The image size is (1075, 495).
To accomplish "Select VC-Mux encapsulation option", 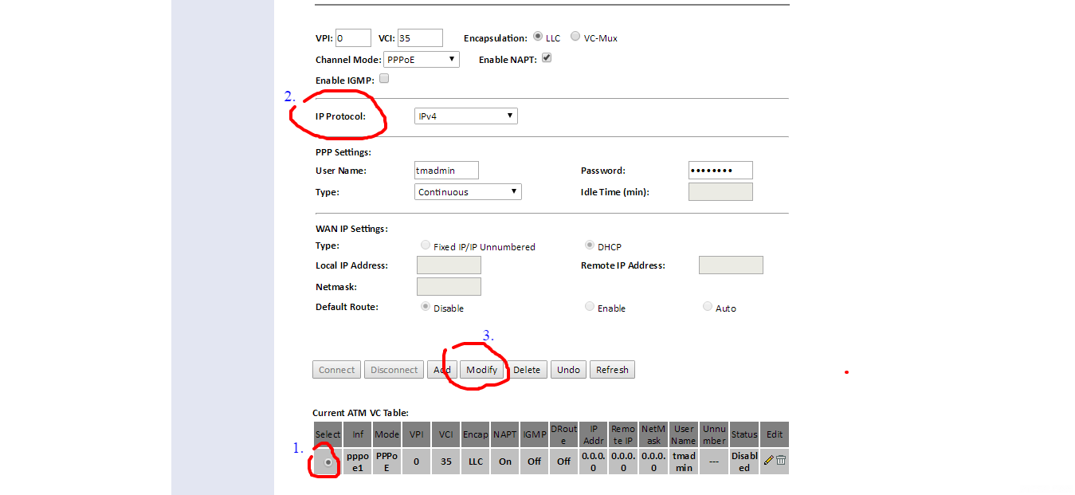I will (575, 37).
